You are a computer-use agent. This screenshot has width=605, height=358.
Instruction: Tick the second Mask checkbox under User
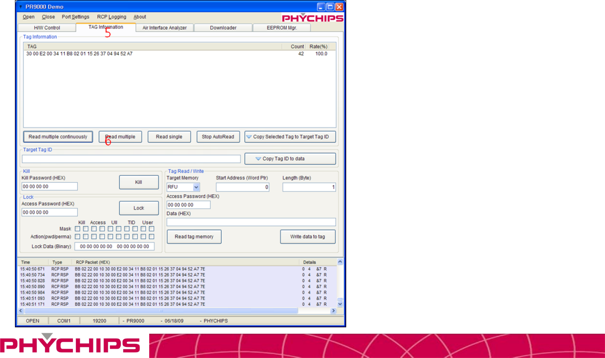coord(152,229)
